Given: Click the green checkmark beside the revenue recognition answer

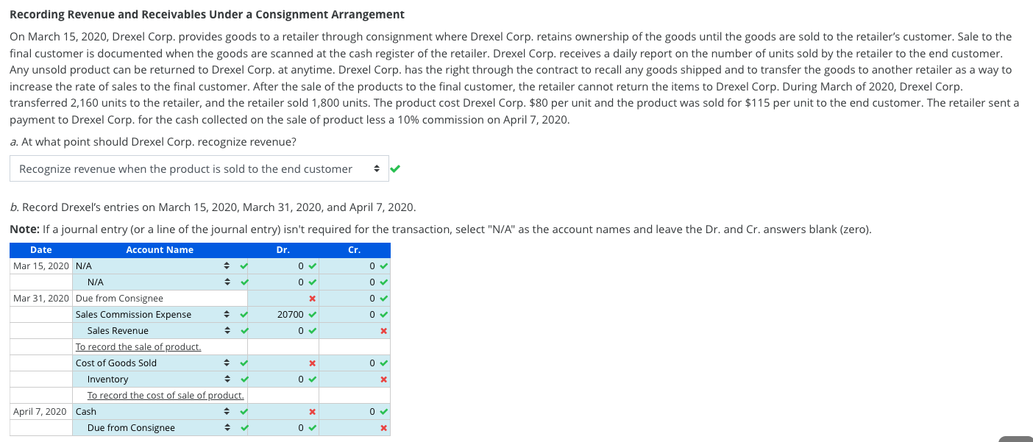Looking at the screenshot, I should click(395, 168).
